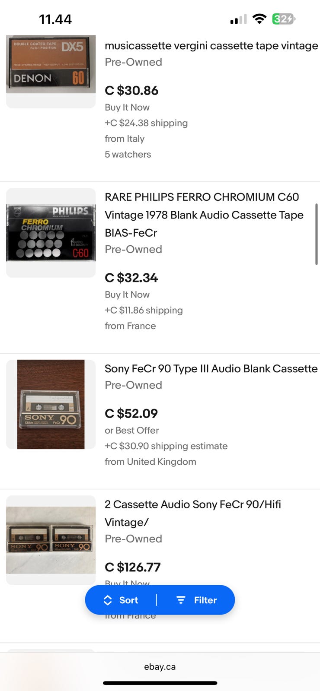Tap the page scrollbar on right edge
Image resolution: width=320 pixels, height=691 pixels.
[x=317, y=234]
